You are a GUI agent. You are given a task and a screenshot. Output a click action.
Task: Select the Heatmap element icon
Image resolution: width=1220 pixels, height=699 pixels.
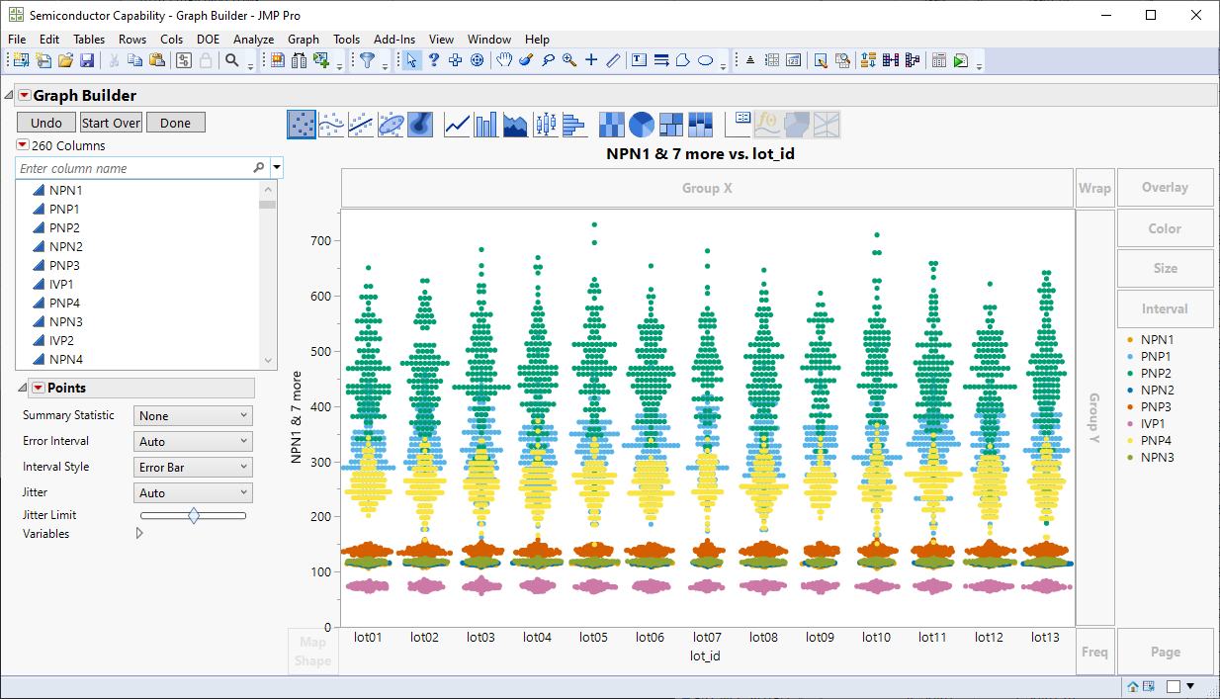(612, 125)
